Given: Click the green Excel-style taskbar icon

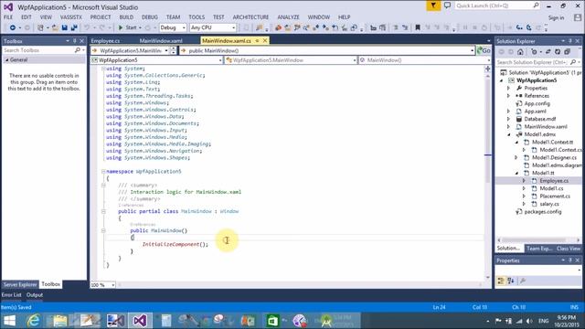Looking at the screenshot, I should (x=272, y=321).
